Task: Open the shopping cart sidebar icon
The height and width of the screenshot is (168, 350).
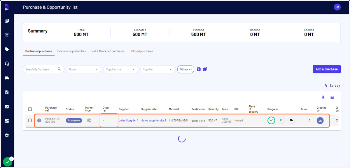Action: click(x=7, y=35)
